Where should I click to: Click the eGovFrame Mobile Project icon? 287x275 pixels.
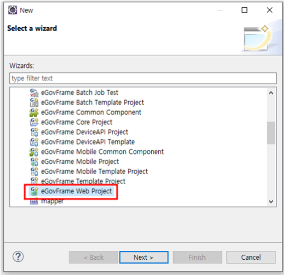pyautogui.click(x=34, y=162)
